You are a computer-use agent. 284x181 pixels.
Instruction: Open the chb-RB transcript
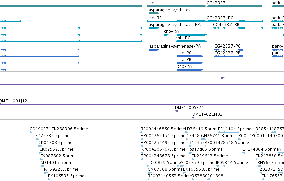[177, 21]
